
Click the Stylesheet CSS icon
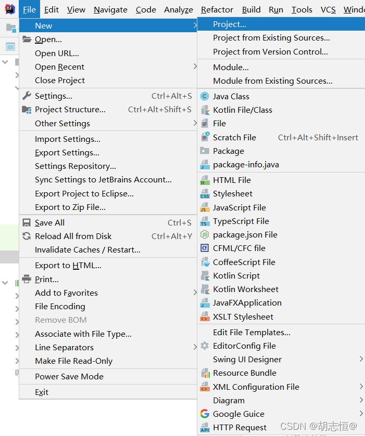point(205,193)
